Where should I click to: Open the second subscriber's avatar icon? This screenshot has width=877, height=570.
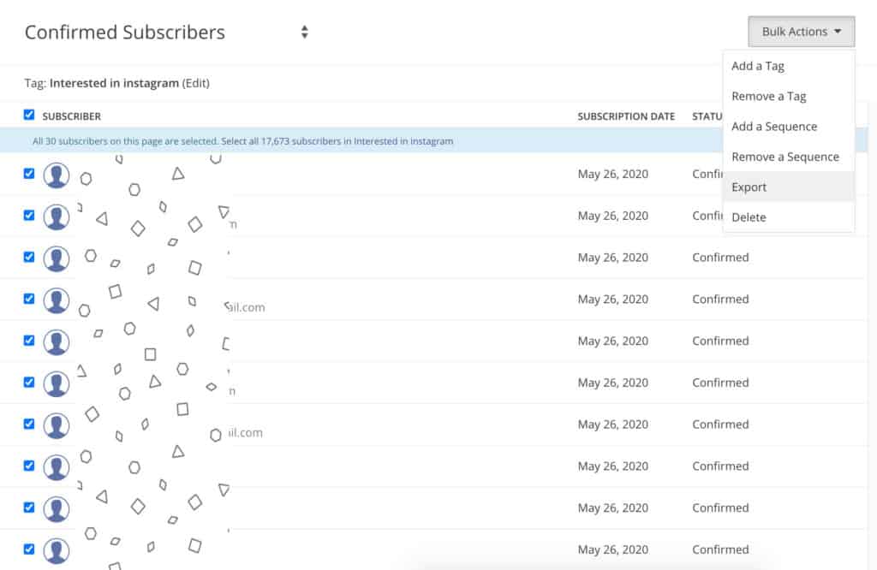tap(57, 217)
